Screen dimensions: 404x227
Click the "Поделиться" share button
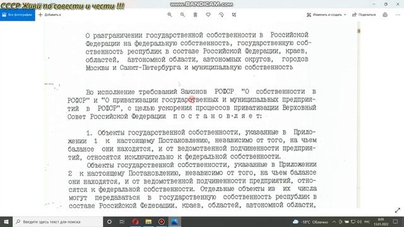pyautogui.click(x=364, y=15)
